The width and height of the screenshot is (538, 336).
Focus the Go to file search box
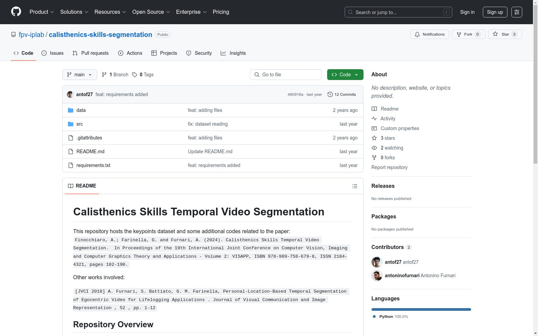[286, 75]
